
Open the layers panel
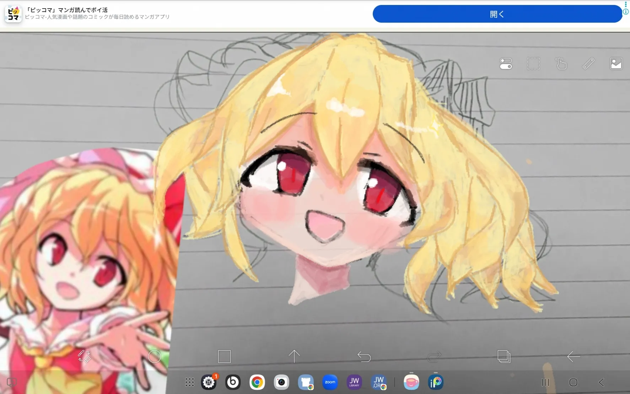tap(504, 356)
